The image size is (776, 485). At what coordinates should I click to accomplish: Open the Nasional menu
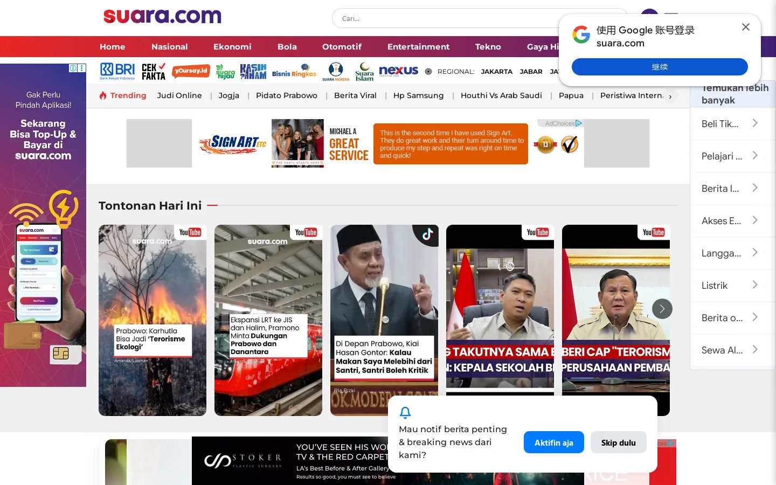click(x=170, y=47)
